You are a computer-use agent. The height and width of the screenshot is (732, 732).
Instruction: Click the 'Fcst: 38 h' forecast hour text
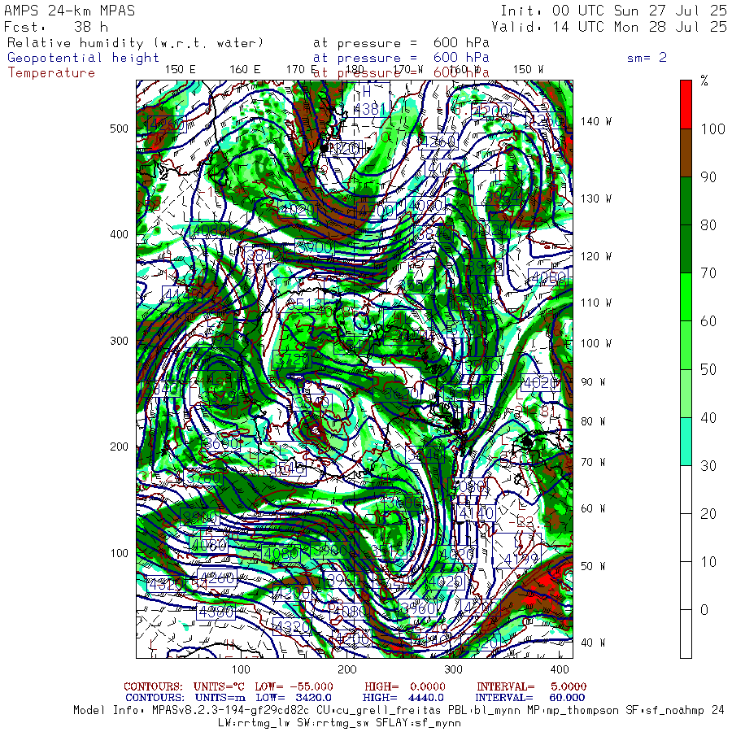point(56,27)
